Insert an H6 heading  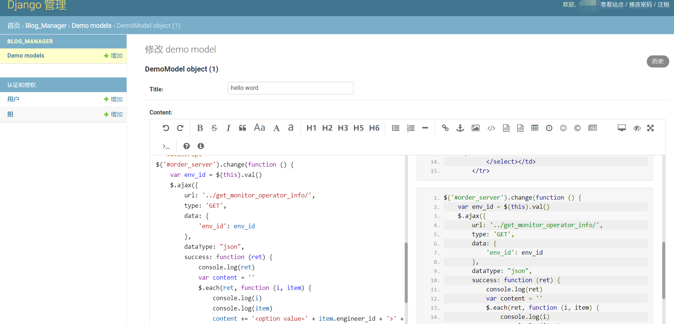(x=374, y=128)
